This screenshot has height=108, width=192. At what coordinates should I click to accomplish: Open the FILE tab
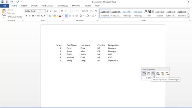(4, 6)
